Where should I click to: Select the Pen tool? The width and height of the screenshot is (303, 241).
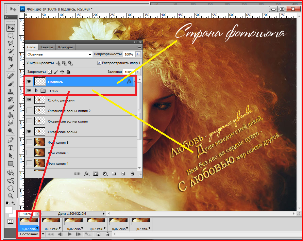(11, 140)
